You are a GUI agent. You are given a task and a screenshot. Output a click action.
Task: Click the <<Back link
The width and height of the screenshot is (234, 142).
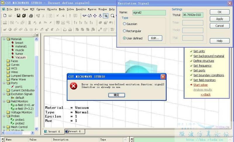coord(206,94)
